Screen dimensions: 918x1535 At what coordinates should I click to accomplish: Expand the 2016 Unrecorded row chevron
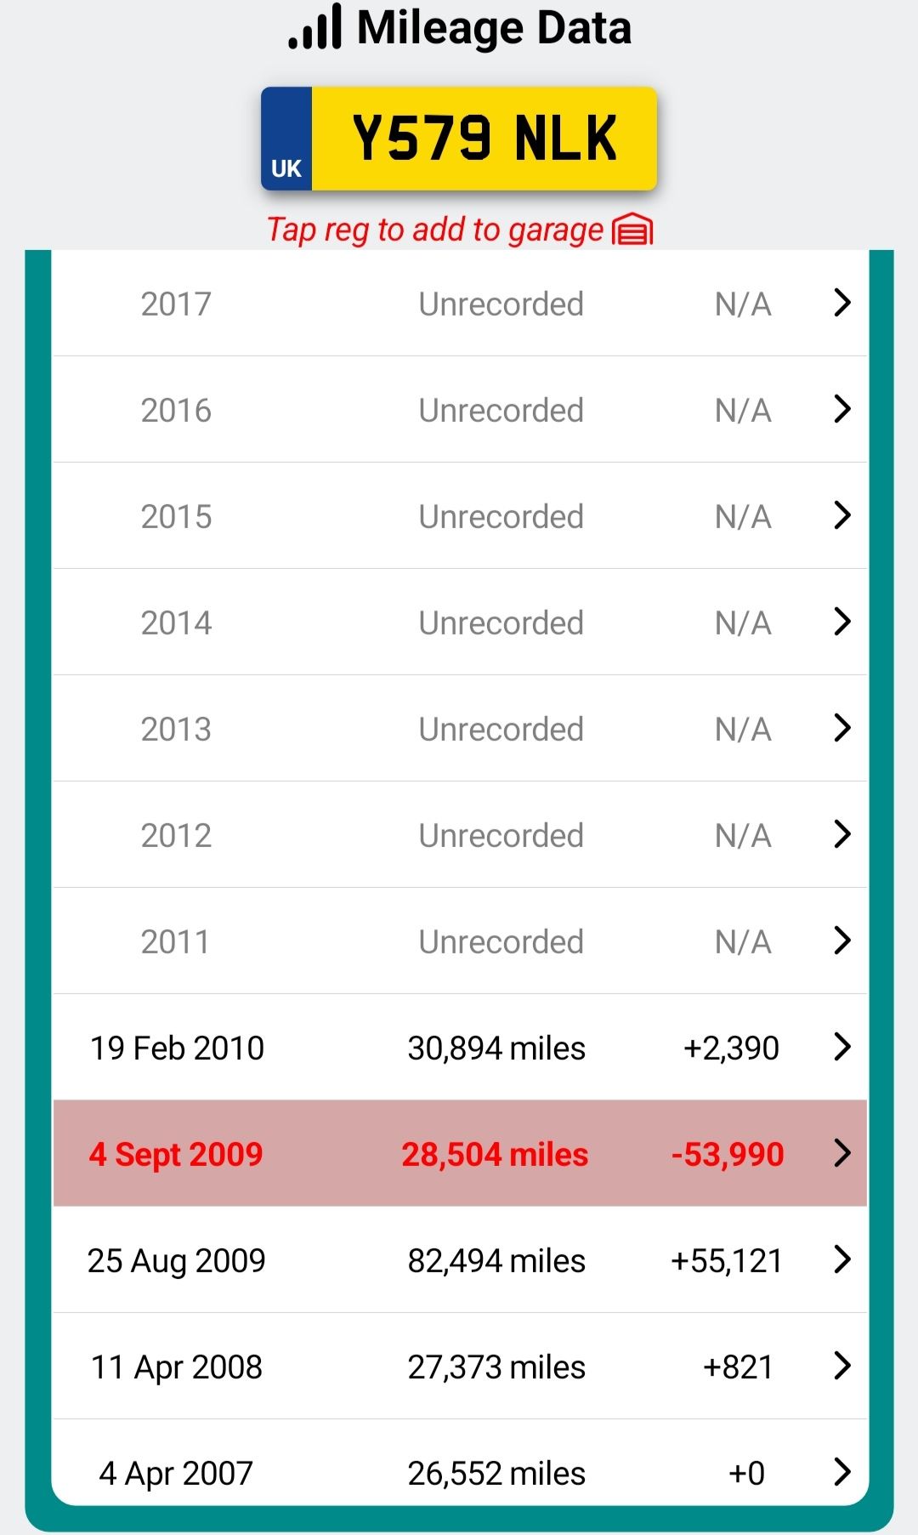coord(841,409)
